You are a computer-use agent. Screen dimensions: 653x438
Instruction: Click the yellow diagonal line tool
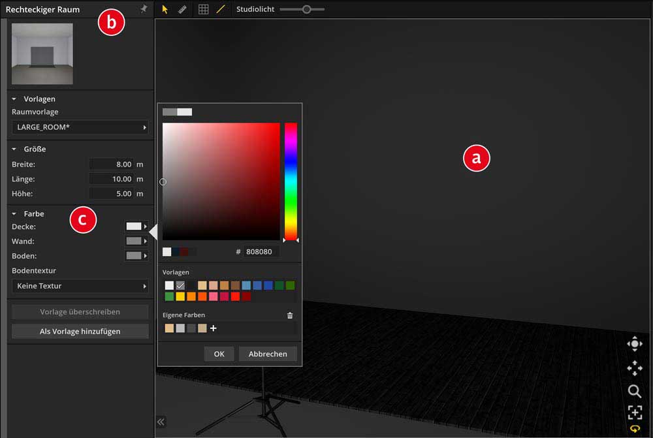220,10
